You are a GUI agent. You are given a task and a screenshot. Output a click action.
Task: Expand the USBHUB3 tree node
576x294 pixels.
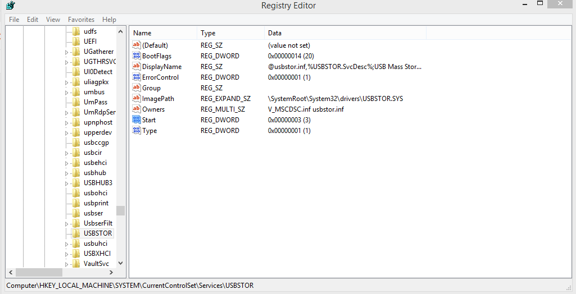point(66,183)
